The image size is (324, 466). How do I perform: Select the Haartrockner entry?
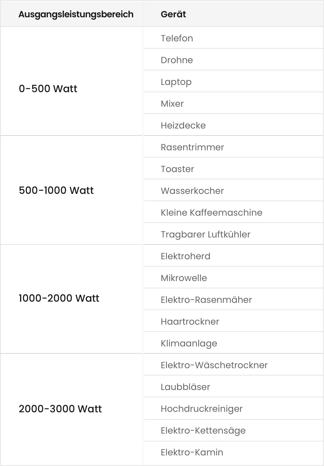click(190, 321)
